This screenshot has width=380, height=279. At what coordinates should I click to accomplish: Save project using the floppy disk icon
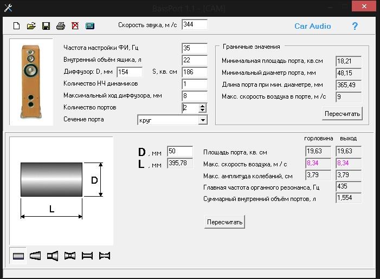pyautogui.click(x=46, y=26)
